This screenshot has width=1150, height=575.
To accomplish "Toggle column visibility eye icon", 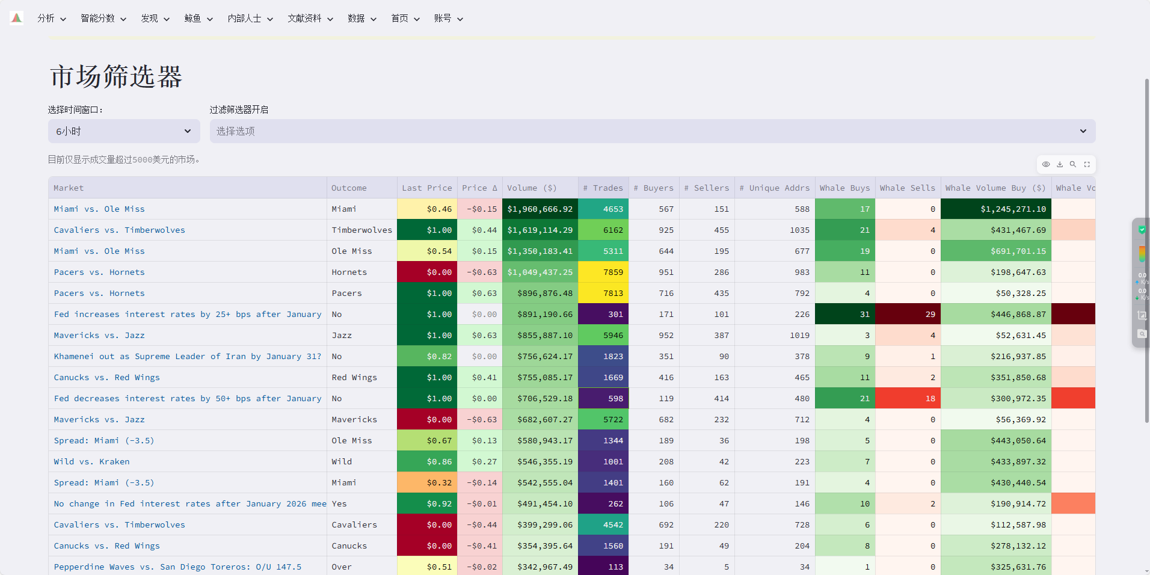I will point(1046,164).
